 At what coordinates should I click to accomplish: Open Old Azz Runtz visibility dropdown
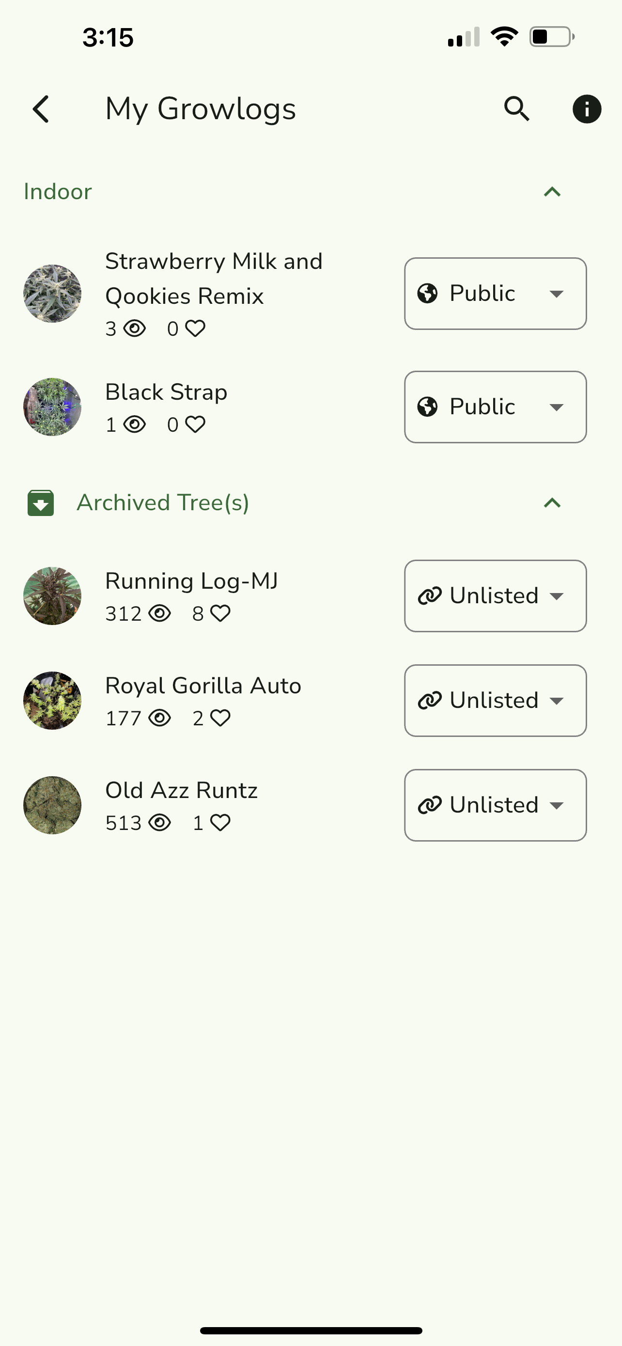(x=495, y=805)
